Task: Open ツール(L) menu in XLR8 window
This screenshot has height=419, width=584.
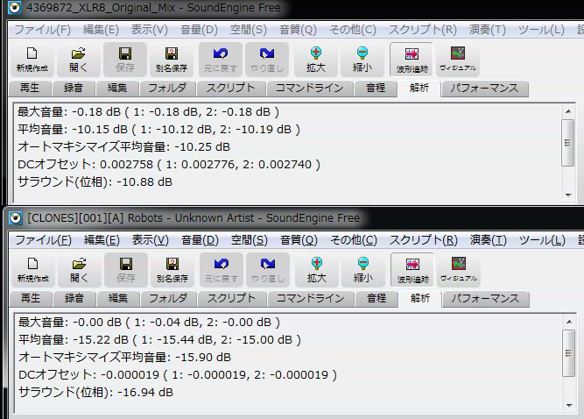Action: point(541,30)
